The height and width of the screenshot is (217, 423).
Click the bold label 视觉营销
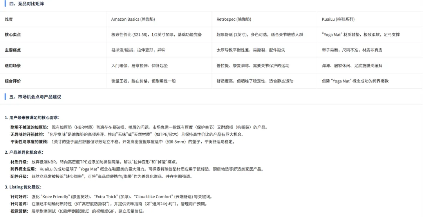(x=20, y=211)
